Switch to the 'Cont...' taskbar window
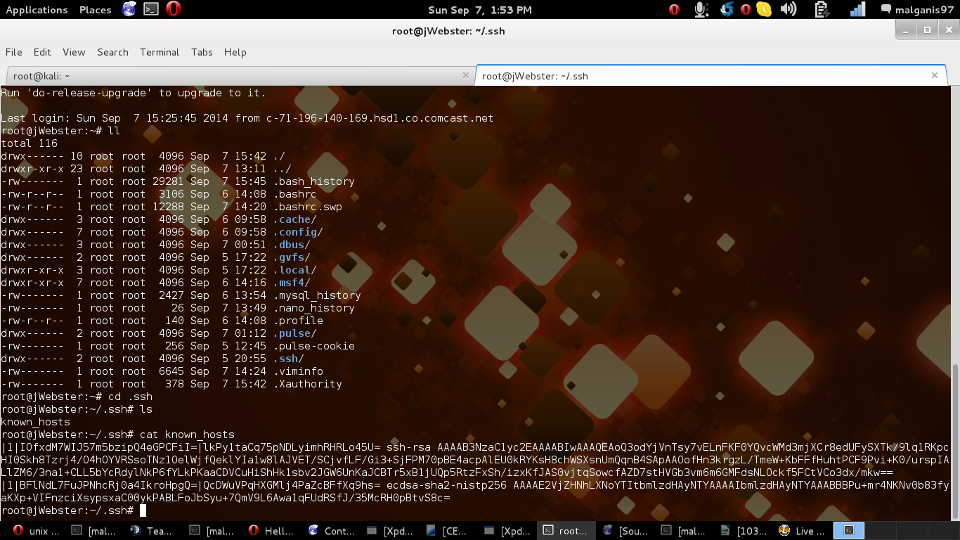 point(330,531)
